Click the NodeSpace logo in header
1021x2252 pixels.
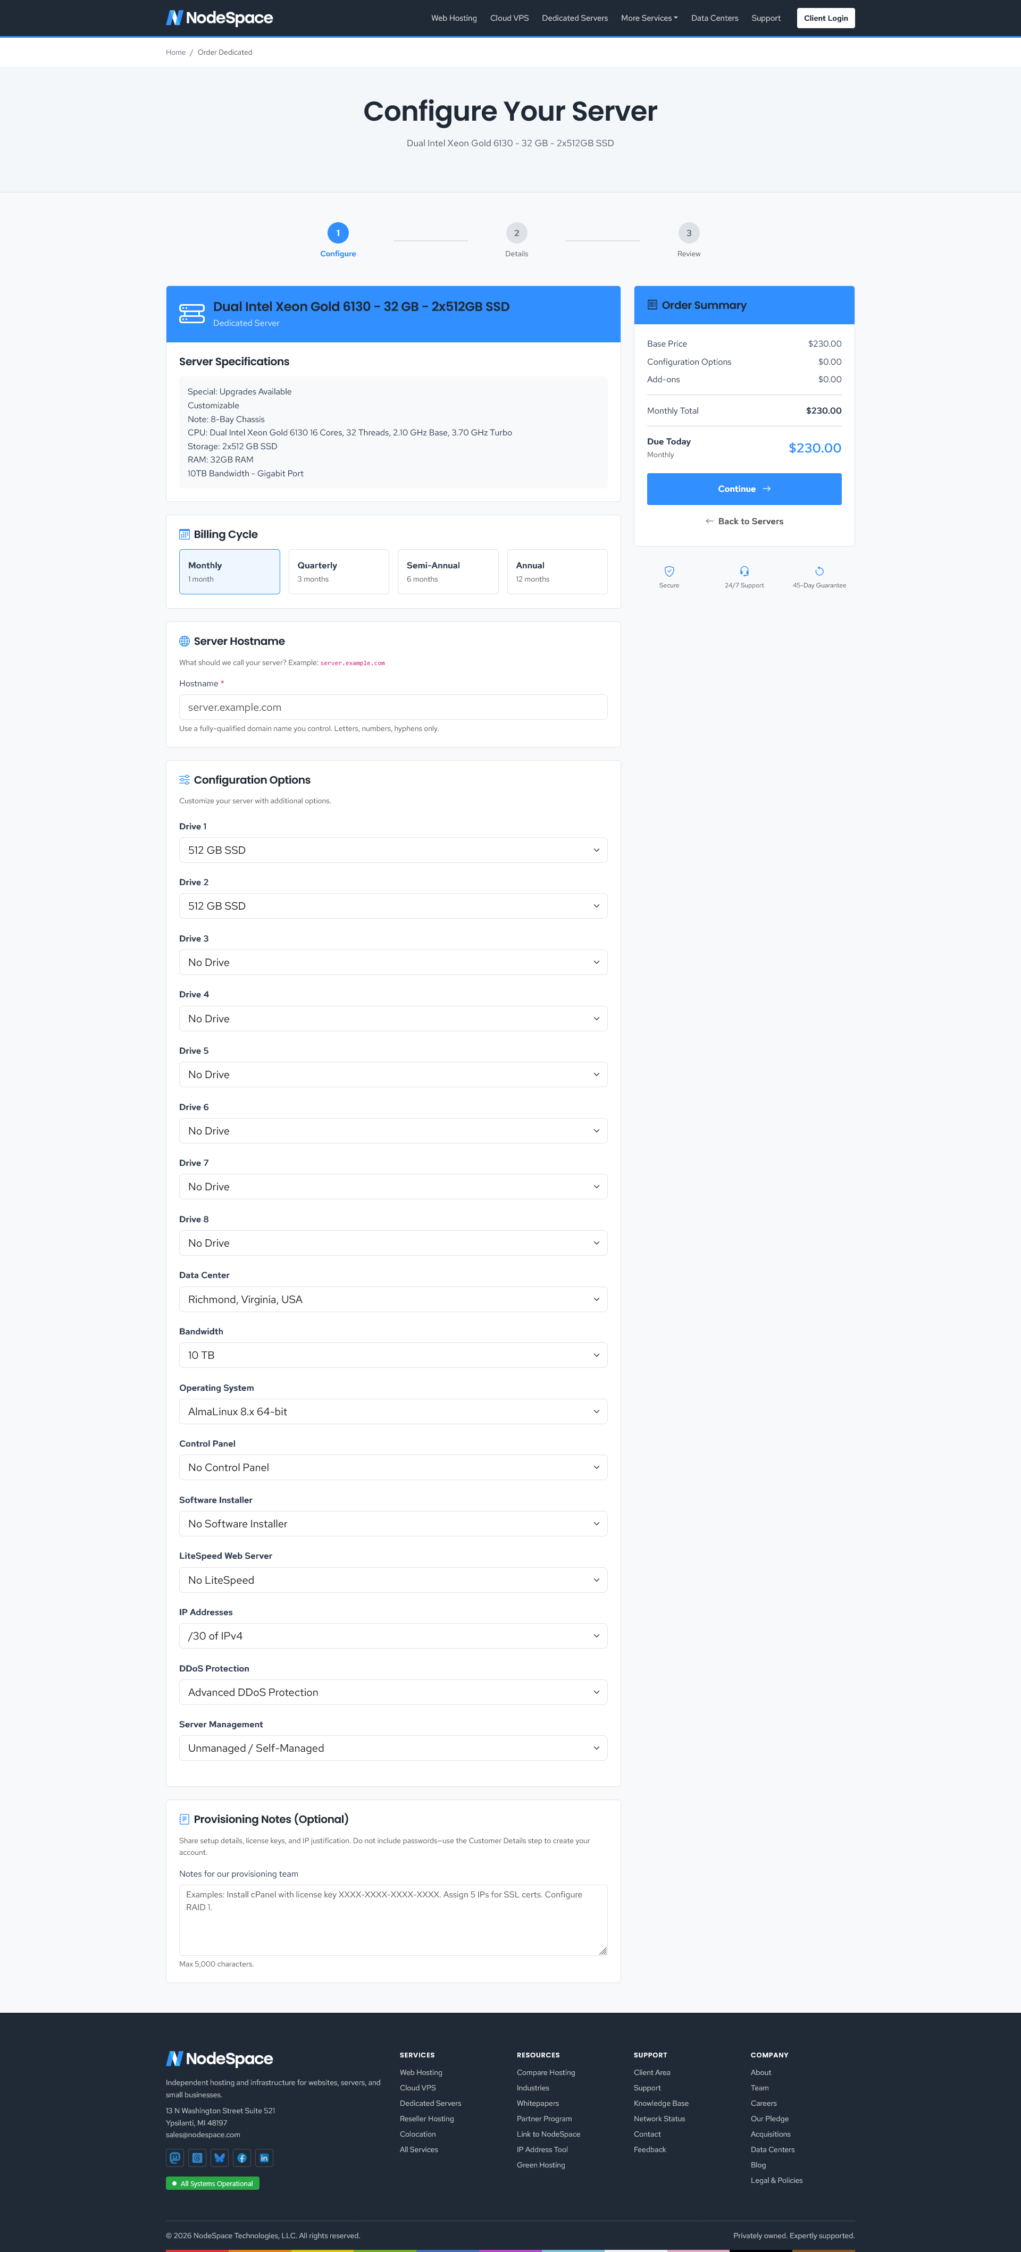click(x=220, y=18)
